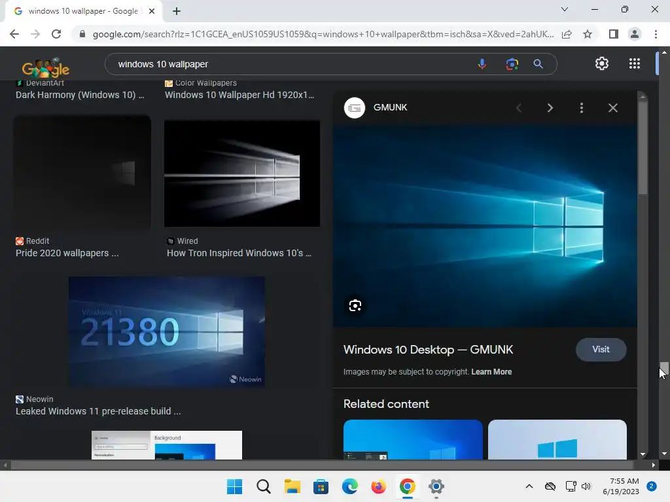Open taskbar Search
The image size is (670, 502).
263,486
